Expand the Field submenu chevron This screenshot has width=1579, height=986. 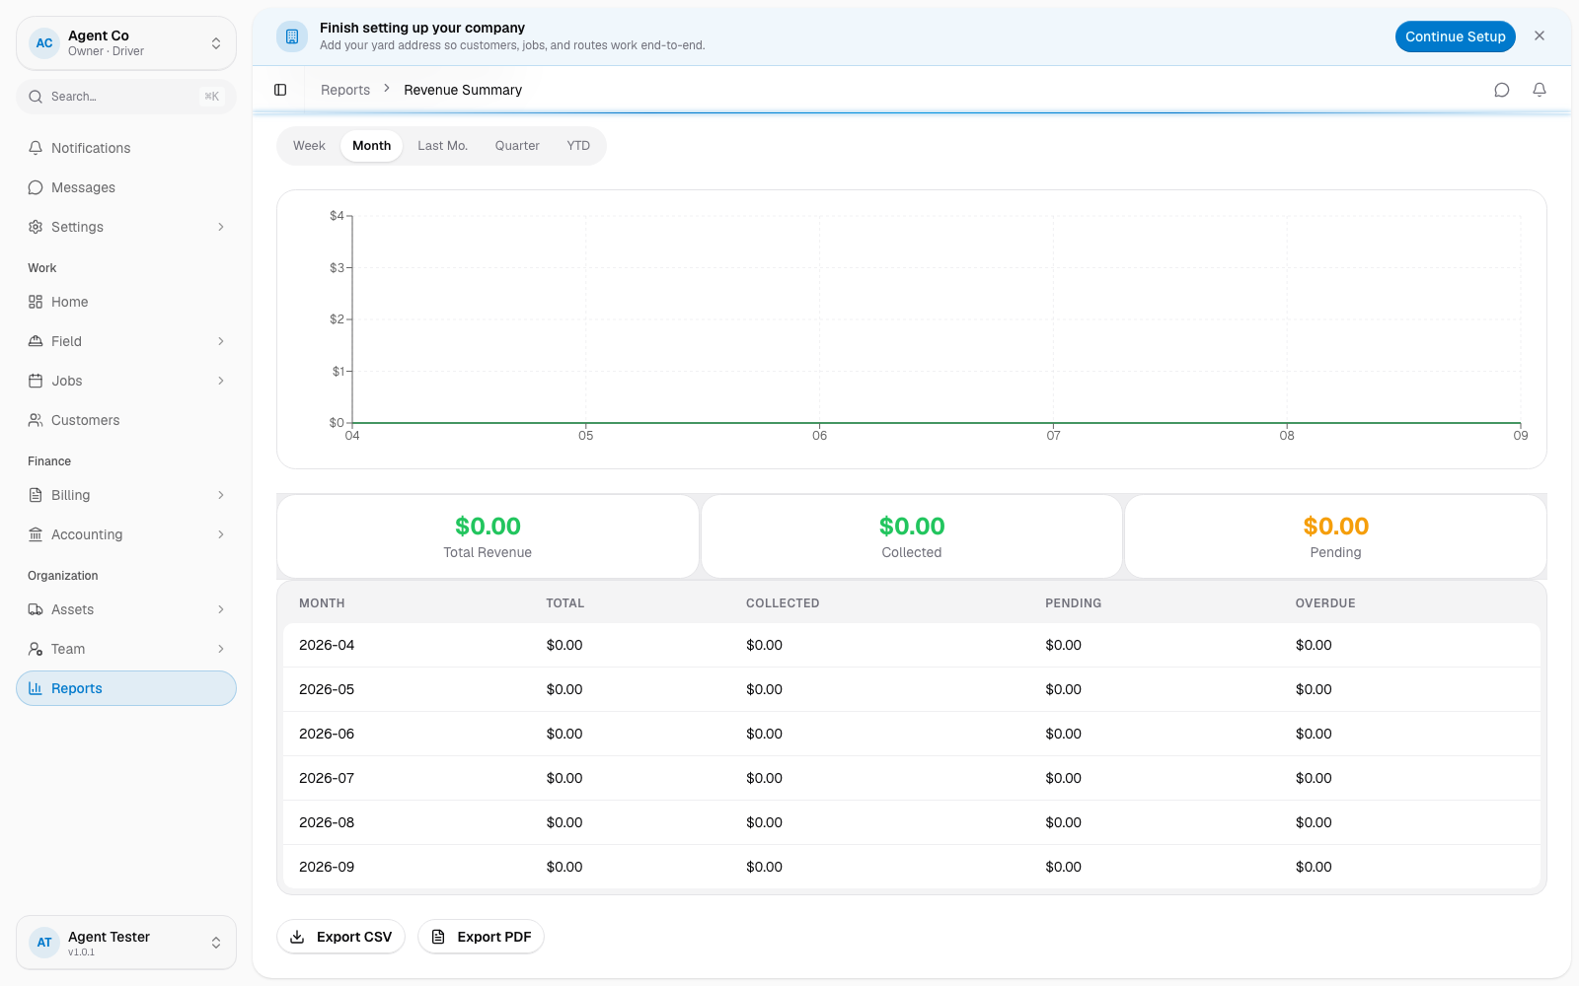pos(221,341)
